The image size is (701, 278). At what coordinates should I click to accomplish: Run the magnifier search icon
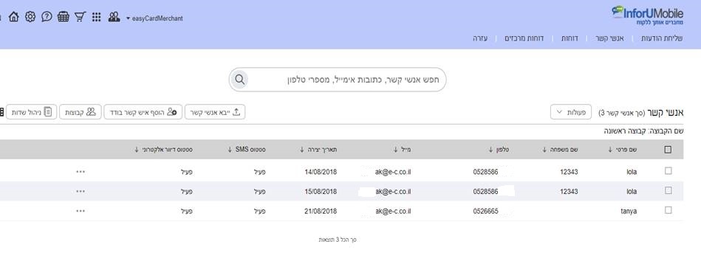pos(239,80)
